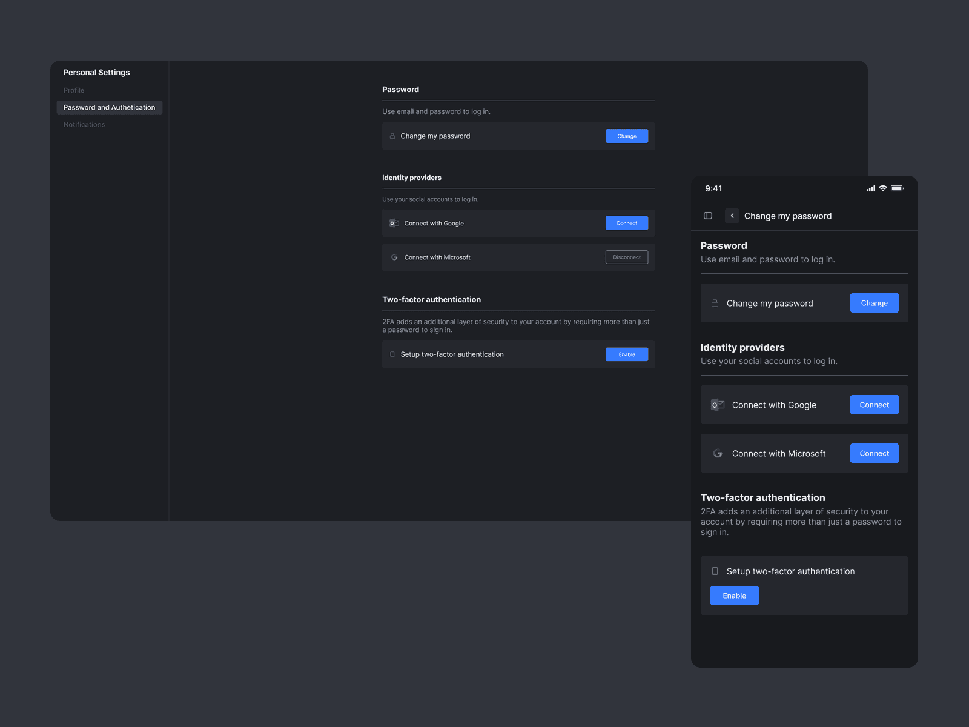Click phone icon beside desktop Setup two-factor authentication
Screen dimensions: 969x727
[x=392, y=354]
